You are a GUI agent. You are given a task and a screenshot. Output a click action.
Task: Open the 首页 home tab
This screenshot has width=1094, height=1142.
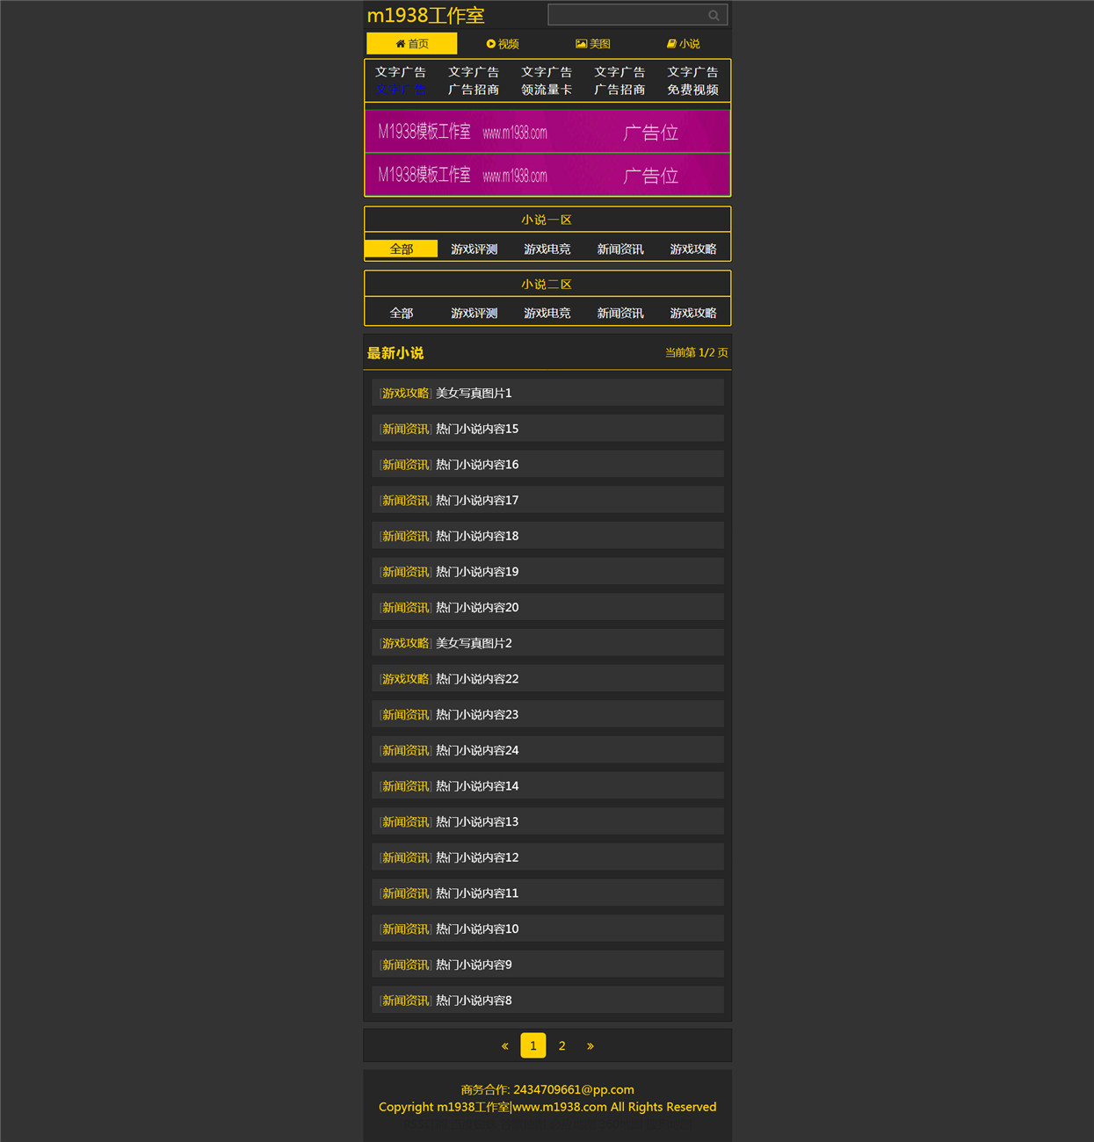411,44
